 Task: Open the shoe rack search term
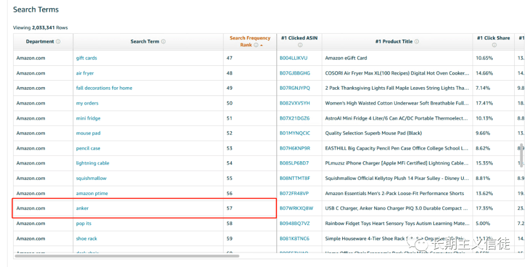[86, 238]
